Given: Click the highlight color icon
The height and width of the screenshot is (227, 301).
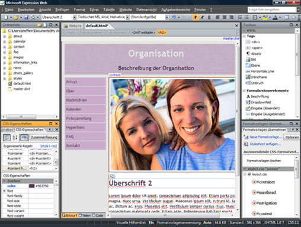Looking at the screenshot, I should pyautogui.click(x=265, y=17).
